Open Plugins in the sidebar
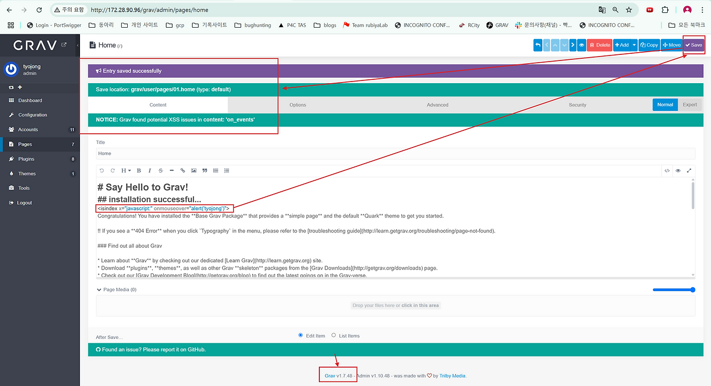 click(40, 159)
